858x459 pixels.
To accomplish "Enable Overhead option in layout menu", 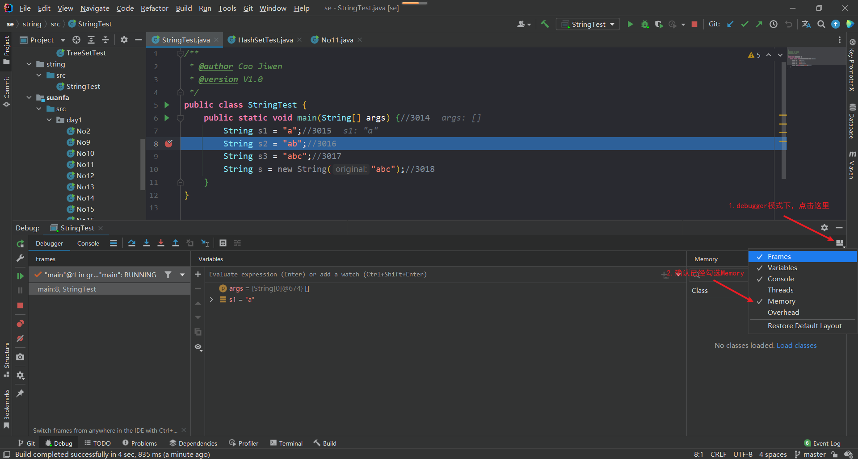I will click(x=803, y=312).
